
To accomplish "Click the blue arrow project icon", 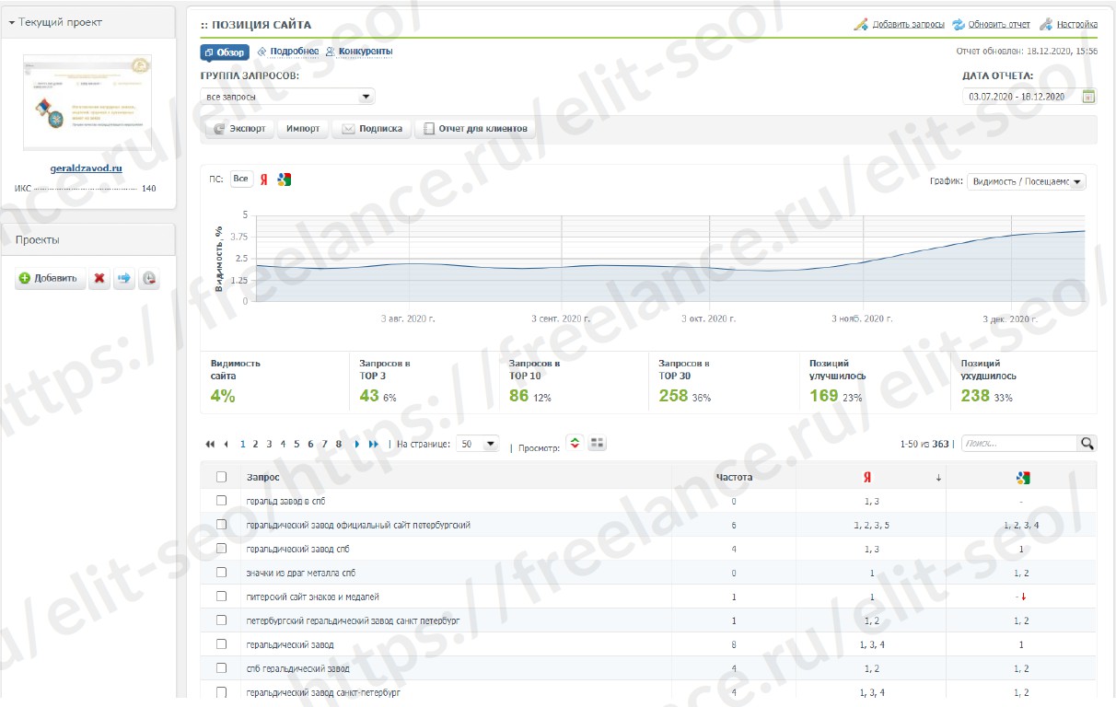I will tap(124, 278).
